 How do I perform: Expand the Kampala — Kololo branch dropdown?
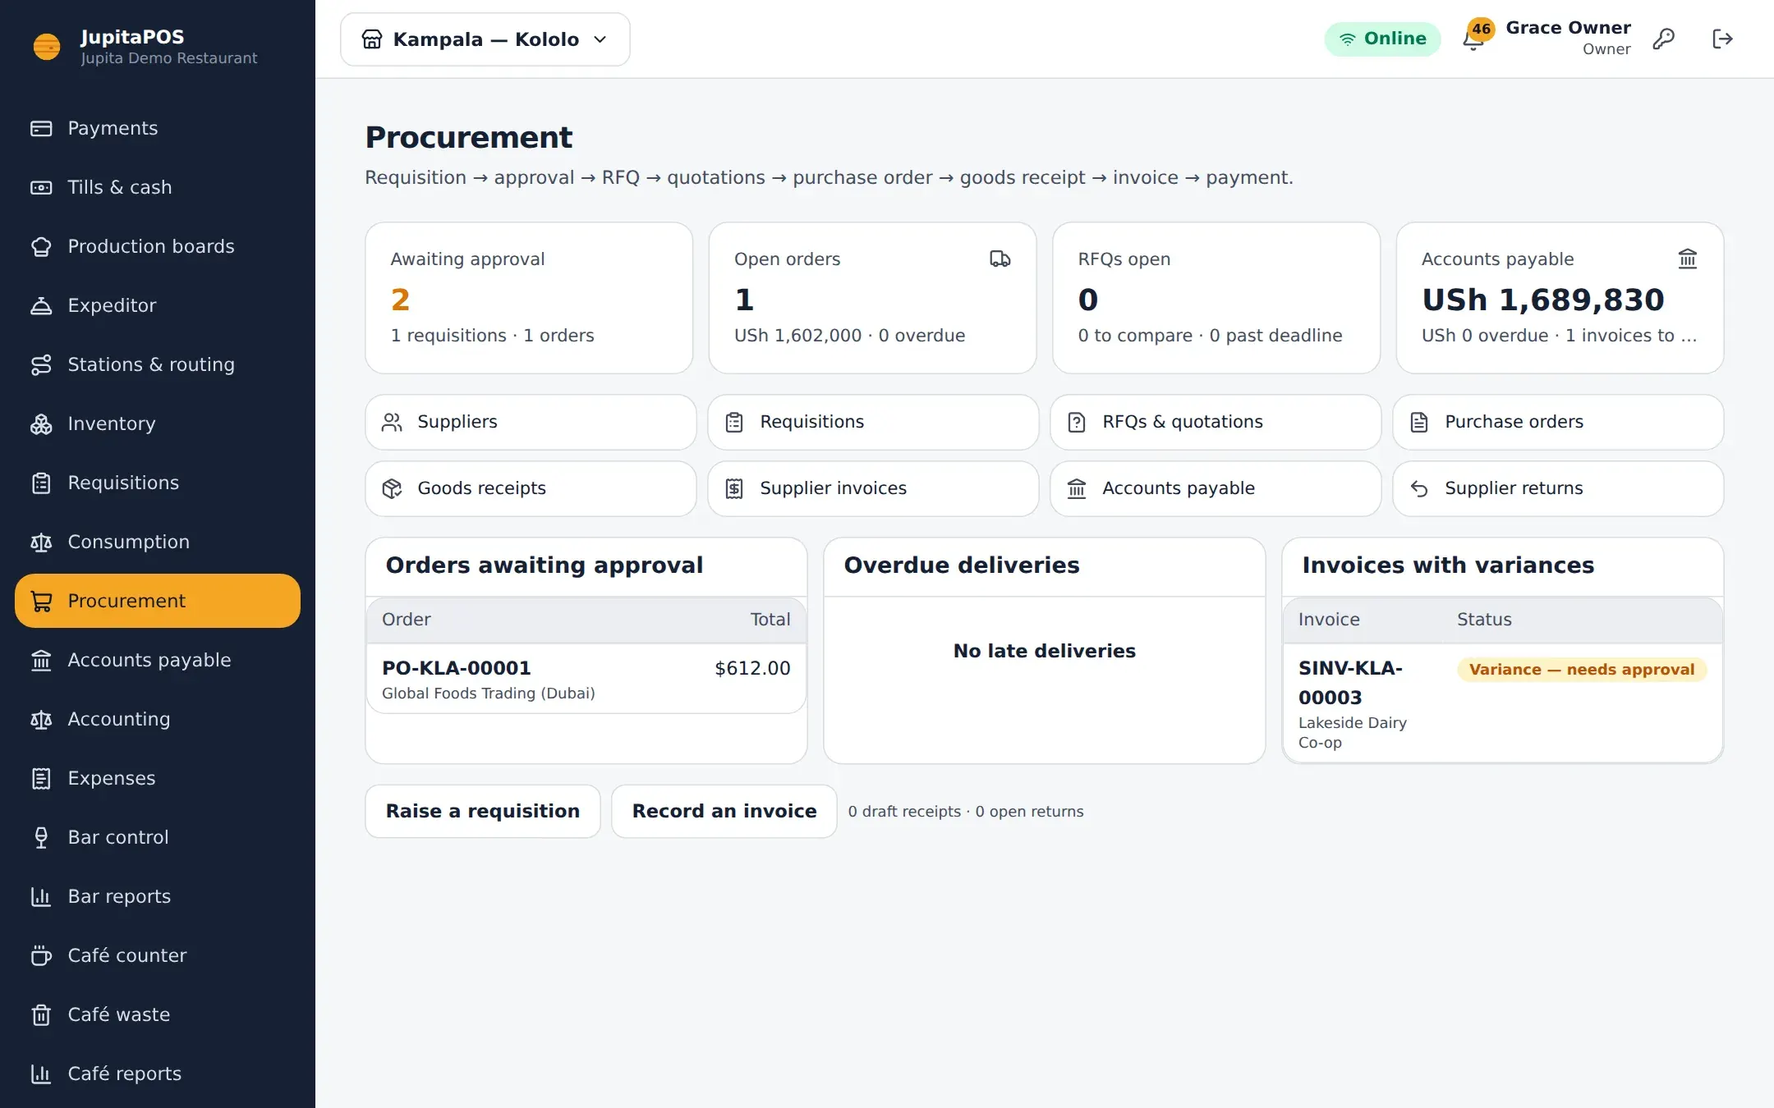tap(485, 39)
